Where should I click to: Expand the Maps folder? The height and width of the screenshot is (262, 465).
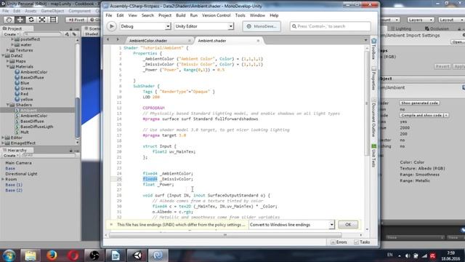pos(8,61)
